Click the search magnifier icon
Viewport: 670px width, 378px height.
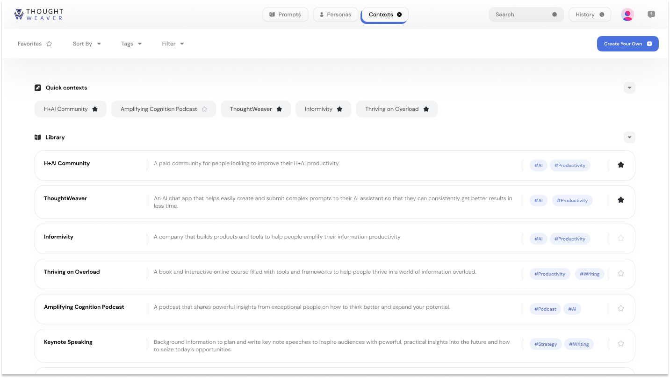[x=555, y=15]
